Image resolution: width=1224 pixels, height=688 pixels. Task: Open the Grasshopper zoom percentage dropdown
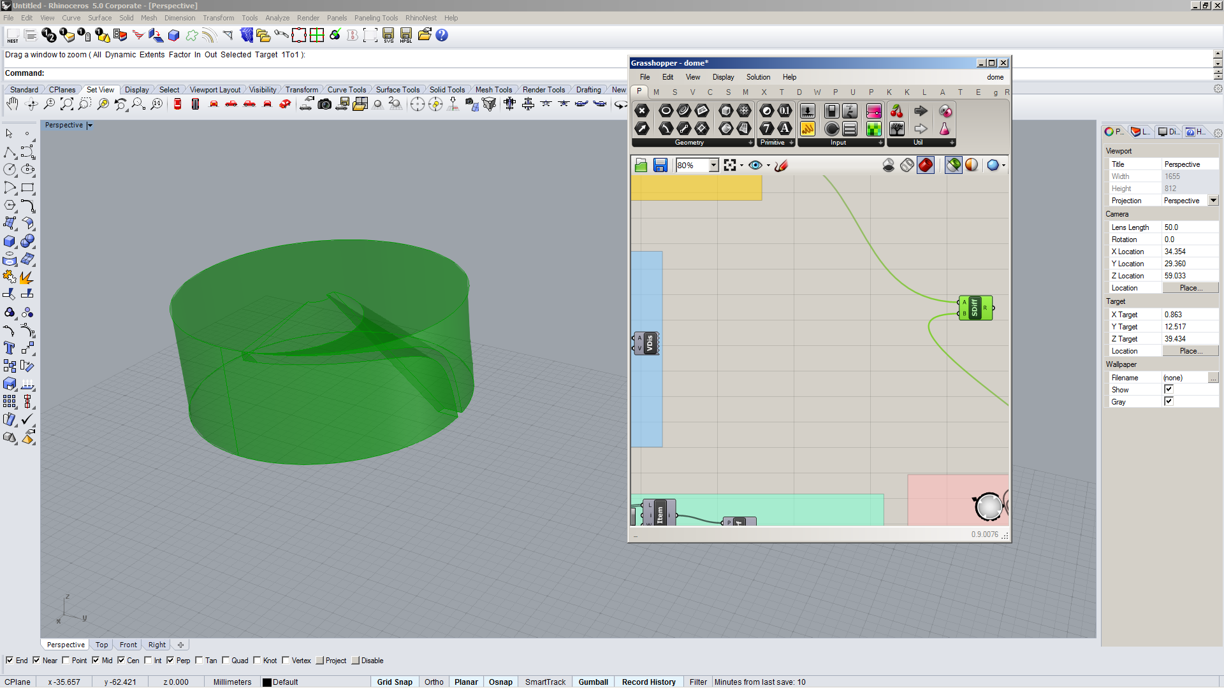click(713, 166)
